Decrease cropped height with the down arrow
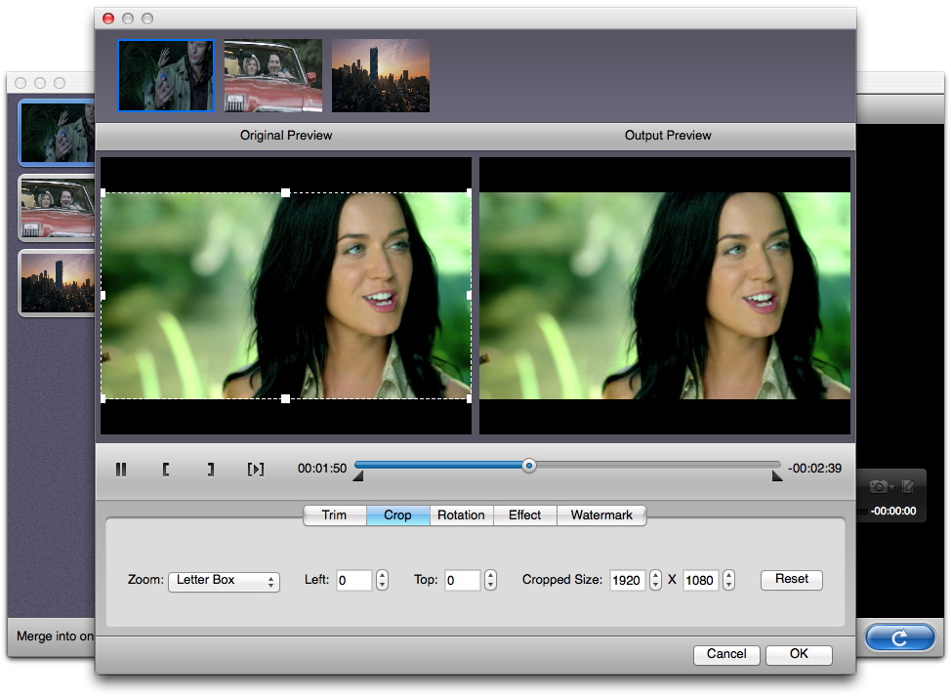 (729, 585)
